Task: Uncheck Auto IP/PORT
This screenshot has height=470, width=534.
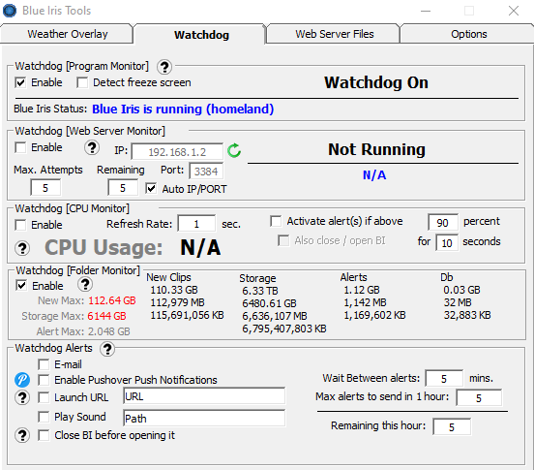Action: click(151, 188)
